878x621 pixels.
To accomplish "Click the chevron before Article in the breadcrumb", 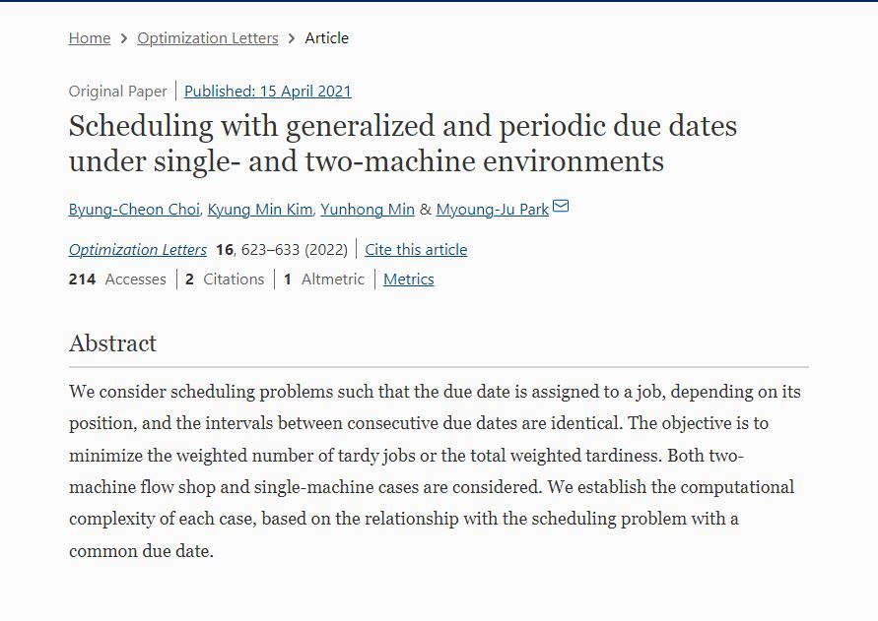I will click(x=292, y=38).
